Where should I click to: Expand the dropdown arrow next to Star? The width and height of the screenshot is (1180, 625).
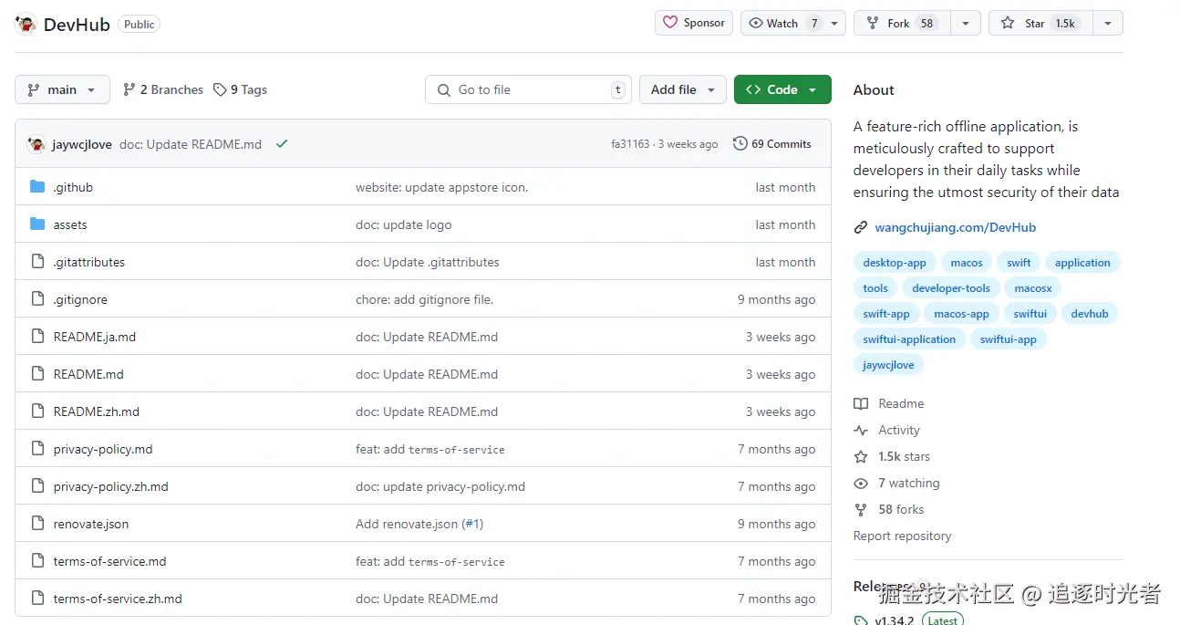click(x=1108, y=23)
